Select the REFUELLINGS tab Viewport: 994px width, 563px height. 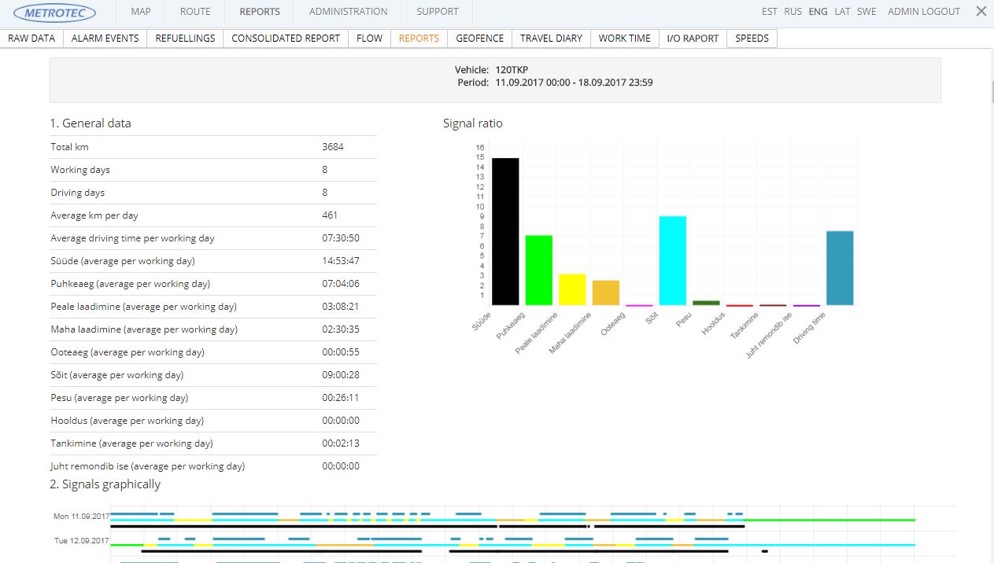[x=185, y=38]
